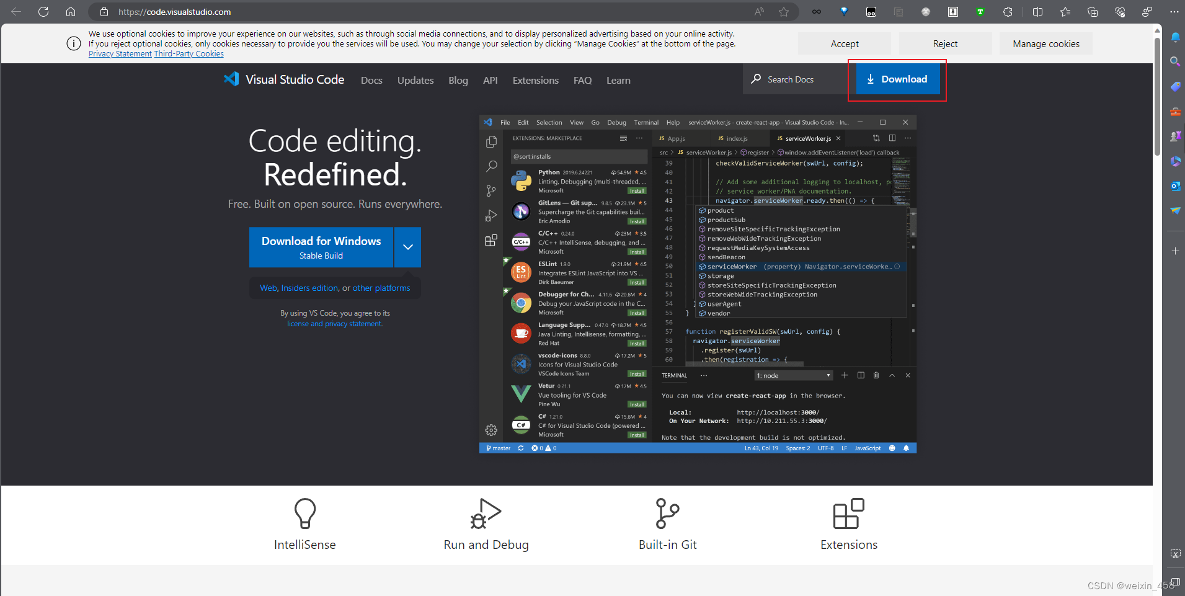Open the Extensions blocks feature icon
The height and width of the screenshot is (596, 1185).
point(849,514)
